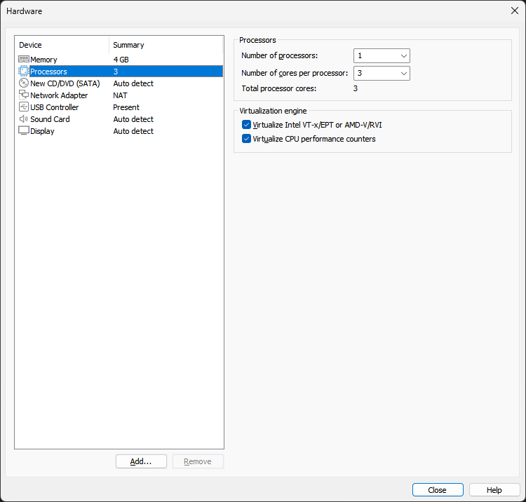
Task: Open Help for hardware settings
Action: pos(494,490)
